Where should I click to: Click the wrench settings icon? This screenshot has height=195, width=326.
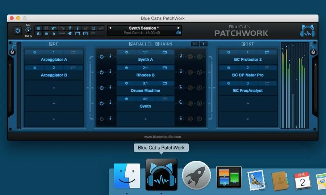pyautogui.click(x=101, y=28)
